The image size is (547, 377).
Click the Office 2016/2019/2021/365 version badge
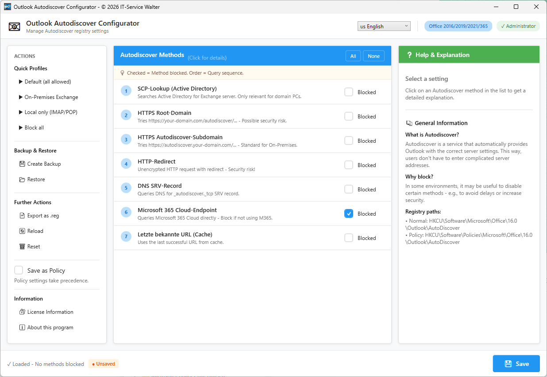(458, 26)
